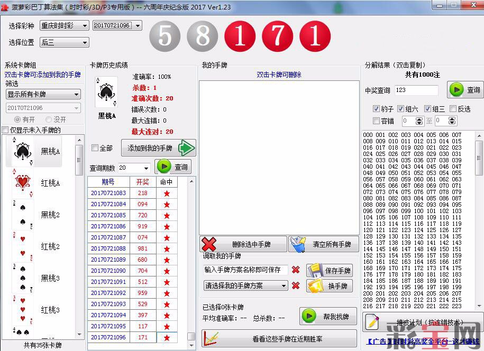Image resolution: width=484 pixels, height=351 pixels.
Task: Click the red X delete selected cards icon
Action: pos(209,244)
